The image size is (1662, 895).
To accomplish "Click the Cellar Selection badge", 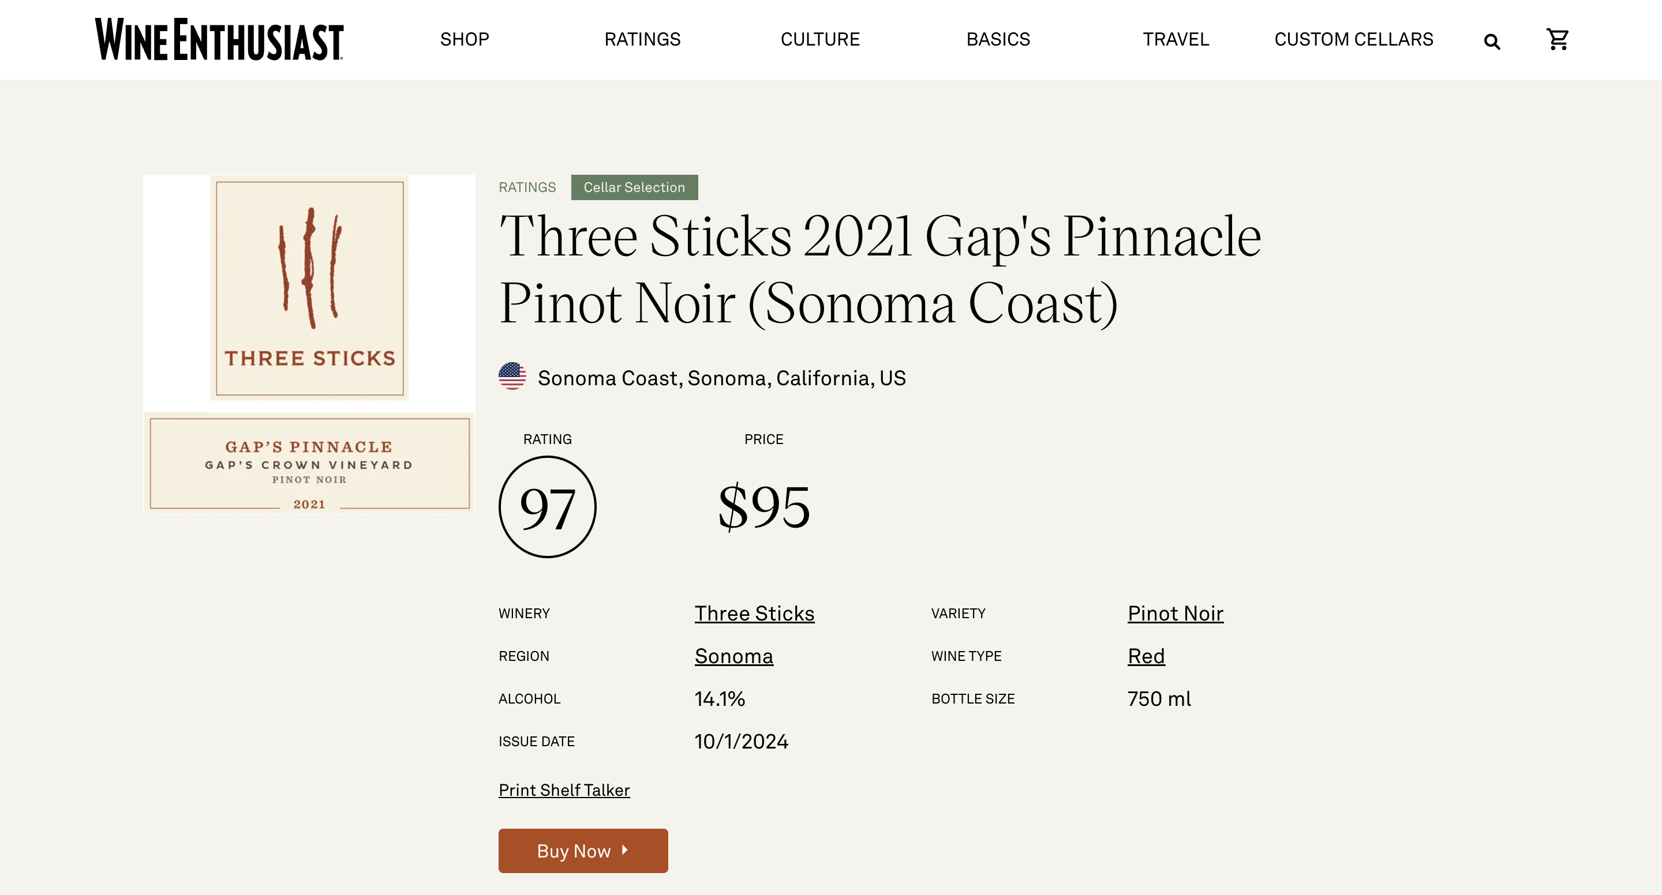I will [634, 187].
